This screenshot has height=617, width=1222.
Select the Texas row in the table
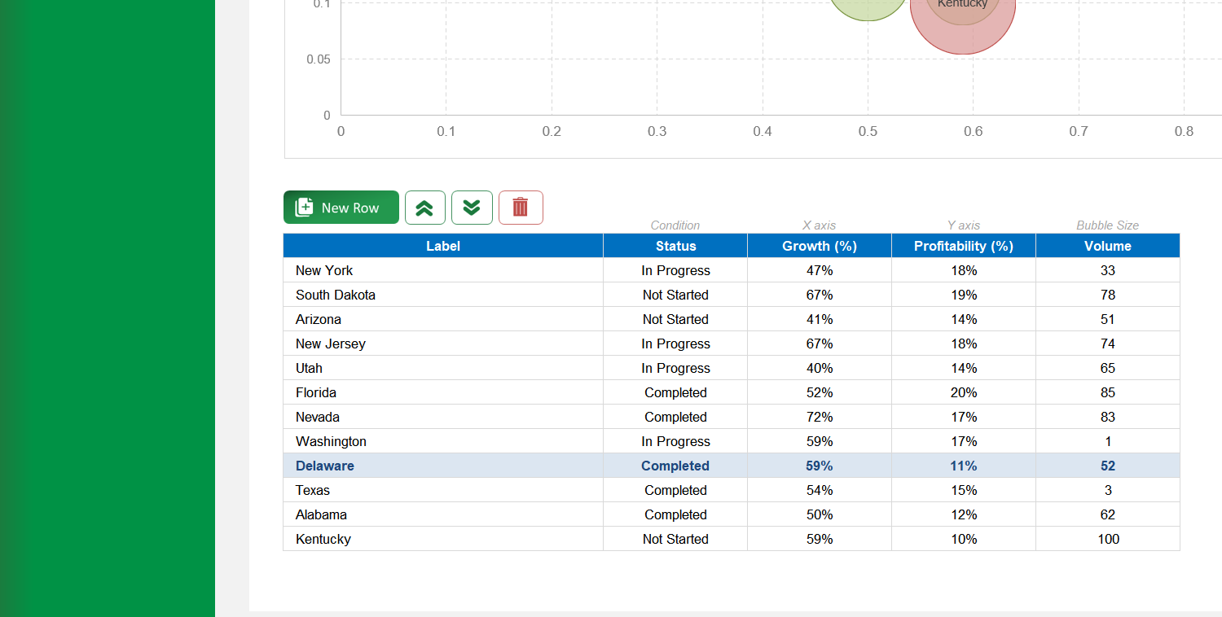click(x=443, y=490)
